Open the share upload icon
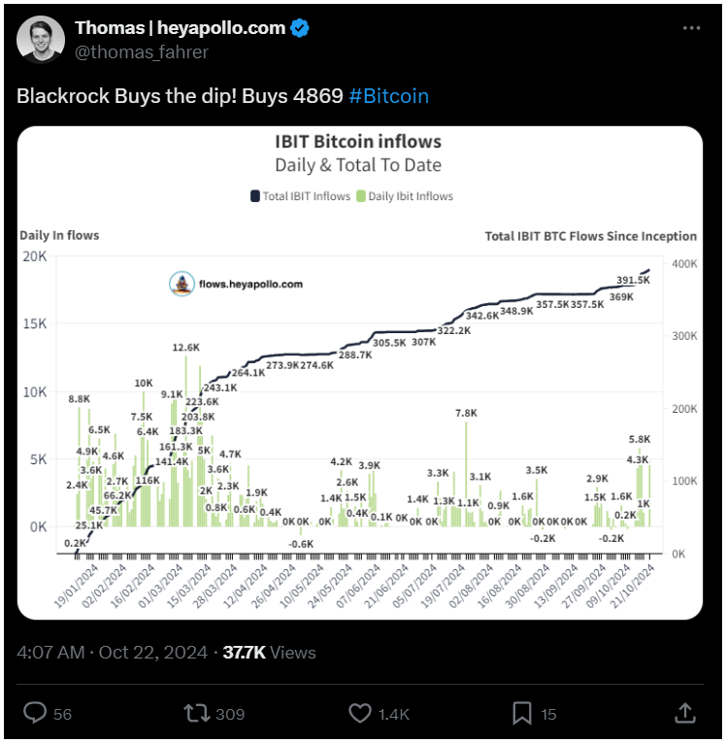 [x=685, y=713]
